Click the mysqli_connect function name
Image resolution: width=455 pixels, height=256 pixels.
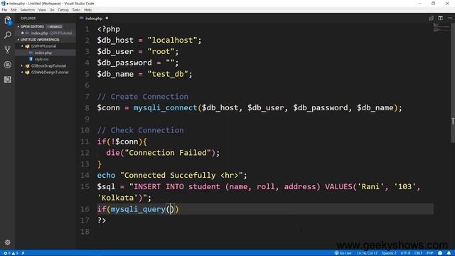165,108
